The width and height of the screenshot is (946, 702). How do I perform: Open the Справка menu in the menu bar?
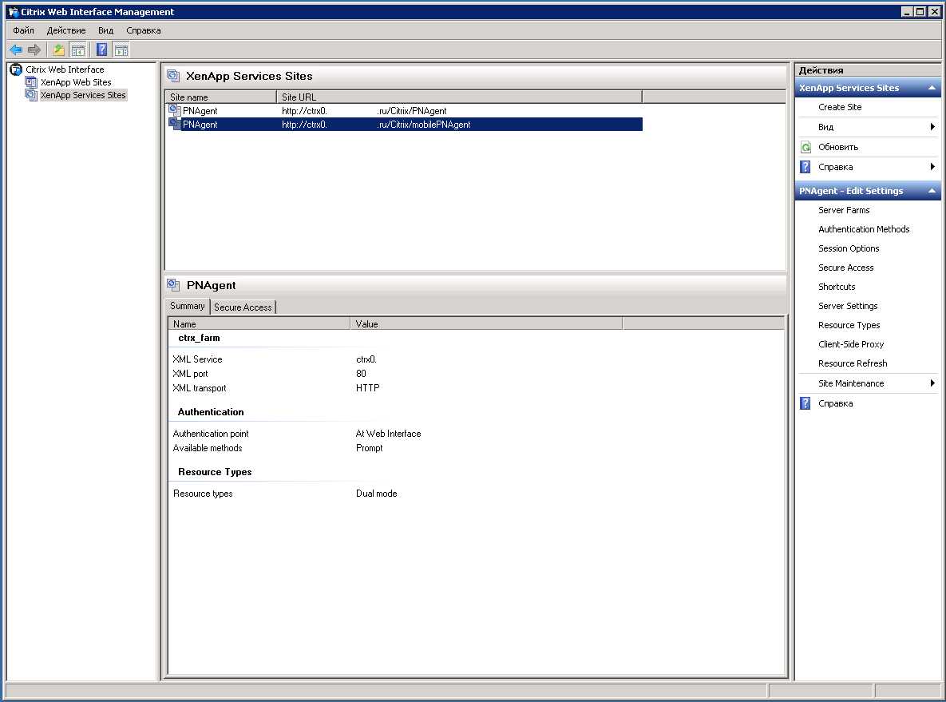143,30
